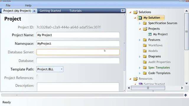Click tree panel scroll down arrow
The image size is (189, 106).
coord(186,83)
